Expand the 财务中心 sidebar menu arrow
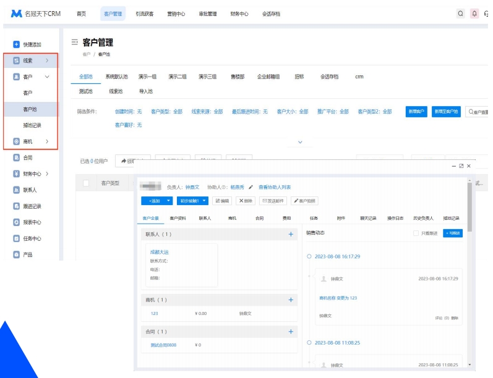 [x=47, y=174]
